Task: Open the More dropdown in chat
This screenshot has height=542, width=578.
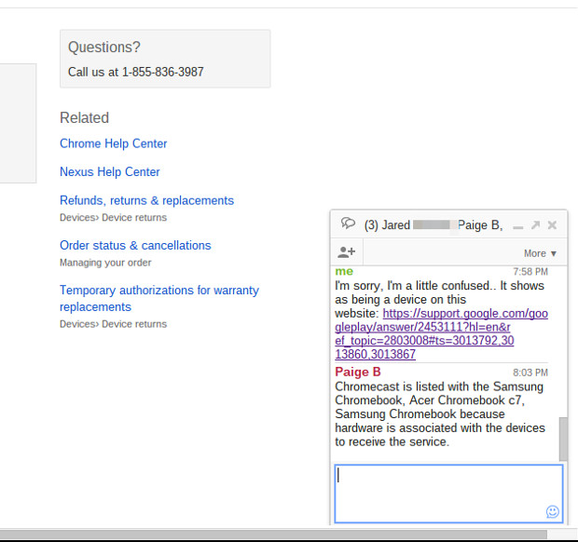Action: pos(540,253)
